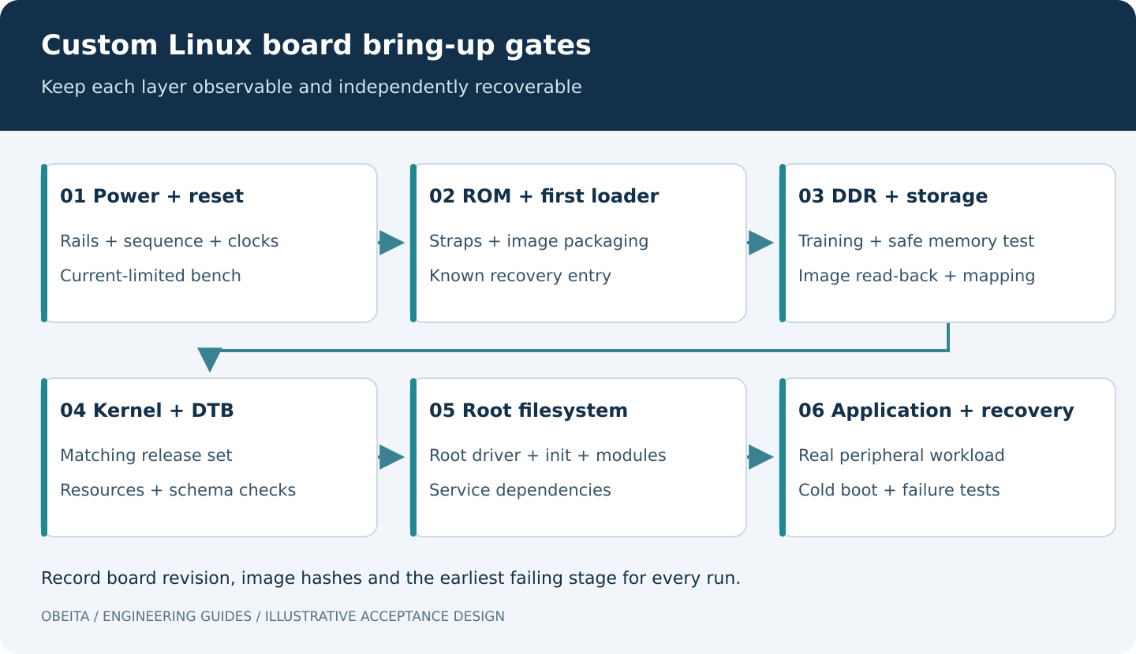Screen dimensions: 1136x654
Task: Click 'Image read-back + mapping' text
Action: pos(917,276)
